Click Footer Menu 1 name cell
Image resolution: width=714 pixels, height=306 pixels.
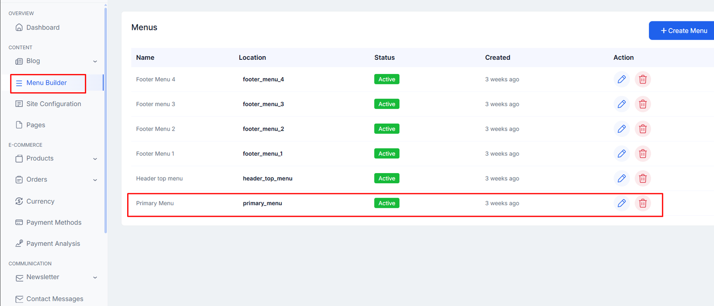pyautogui.click(x=155, y=153)
